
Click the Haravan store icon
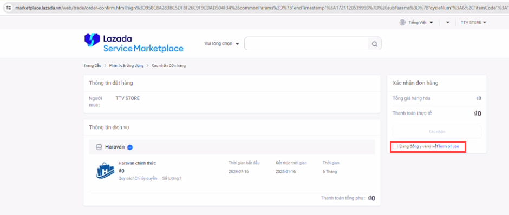(99, 147)
